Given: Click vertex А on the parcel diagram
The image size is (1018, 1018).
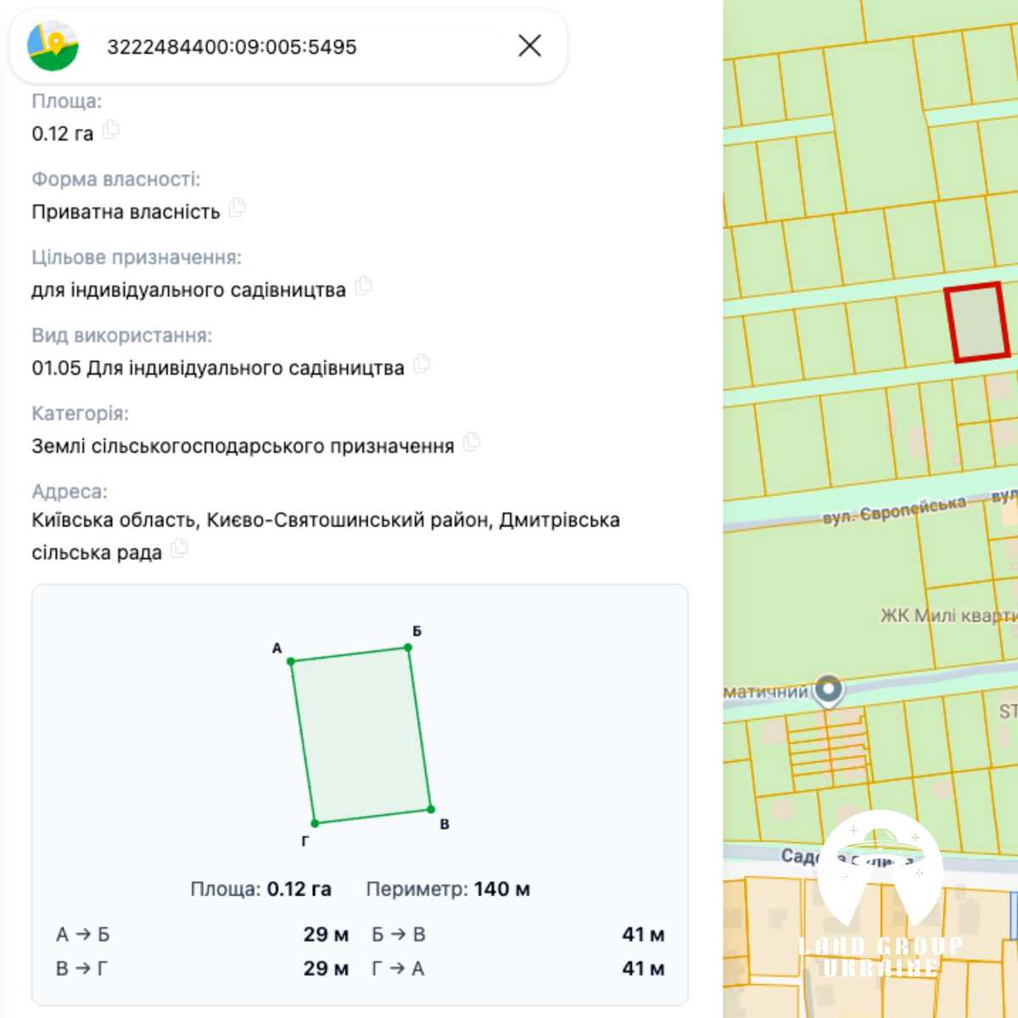Looking at the screenshot, I should pyautogui.click(x=291, y=661).
